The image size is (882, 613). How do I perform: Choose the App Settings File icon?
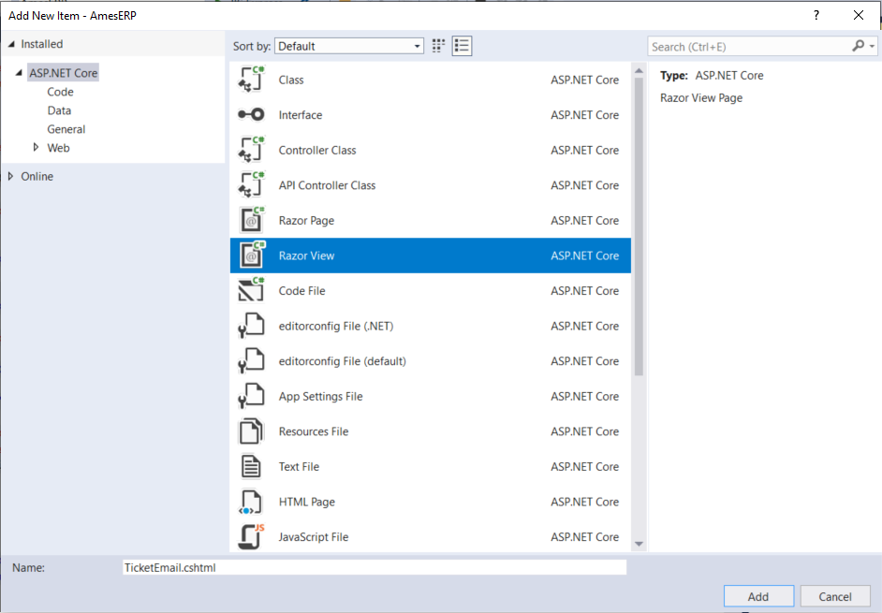(x=251, y=396)
